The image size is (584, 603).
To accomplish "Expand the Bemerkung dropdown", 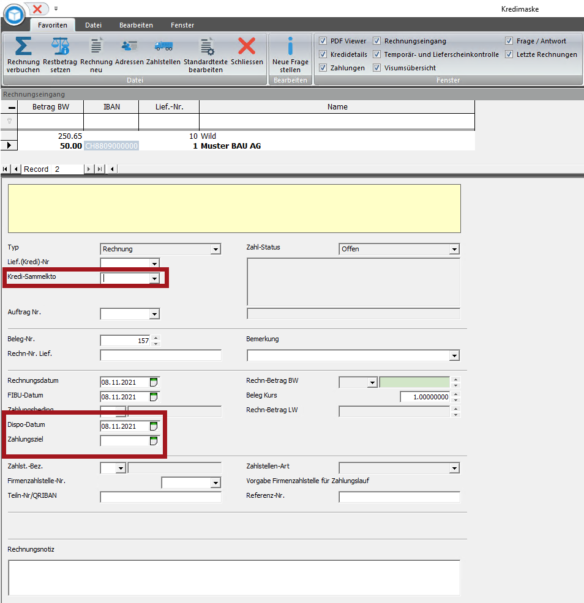I will pyautogui.click(x=454, y=355).
